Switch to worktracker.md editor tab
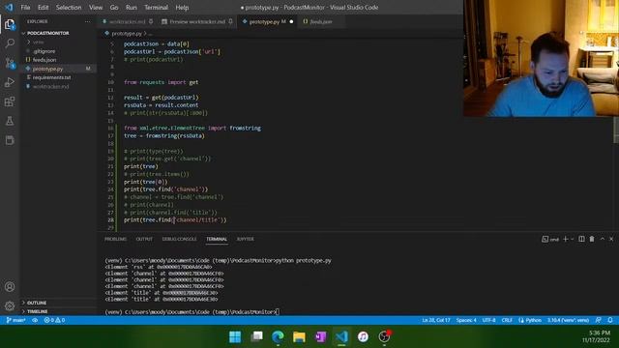The width and height of the screenshot is (619, 348). click(127, 21)
